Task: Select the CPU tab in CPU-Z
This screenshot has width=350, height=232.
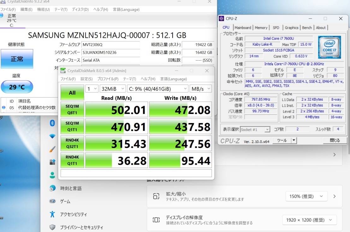Action: click(226, 27)
